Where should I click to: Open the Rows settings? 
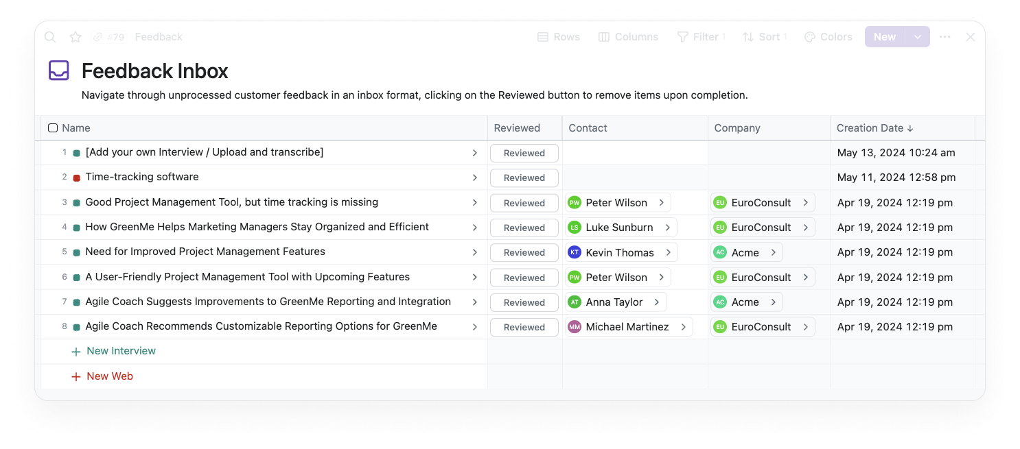coord(559,37)
